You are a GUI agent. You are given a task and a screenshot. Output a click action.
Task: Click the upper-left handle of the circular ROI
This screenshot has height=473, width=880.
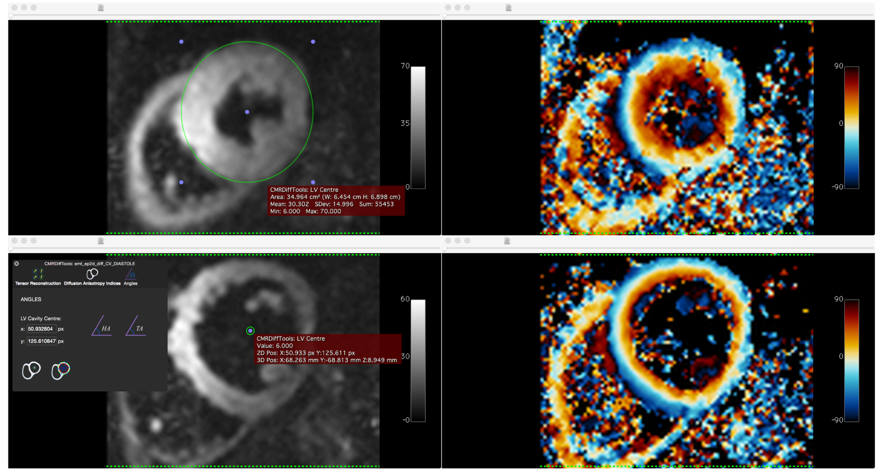coord(181,42)
